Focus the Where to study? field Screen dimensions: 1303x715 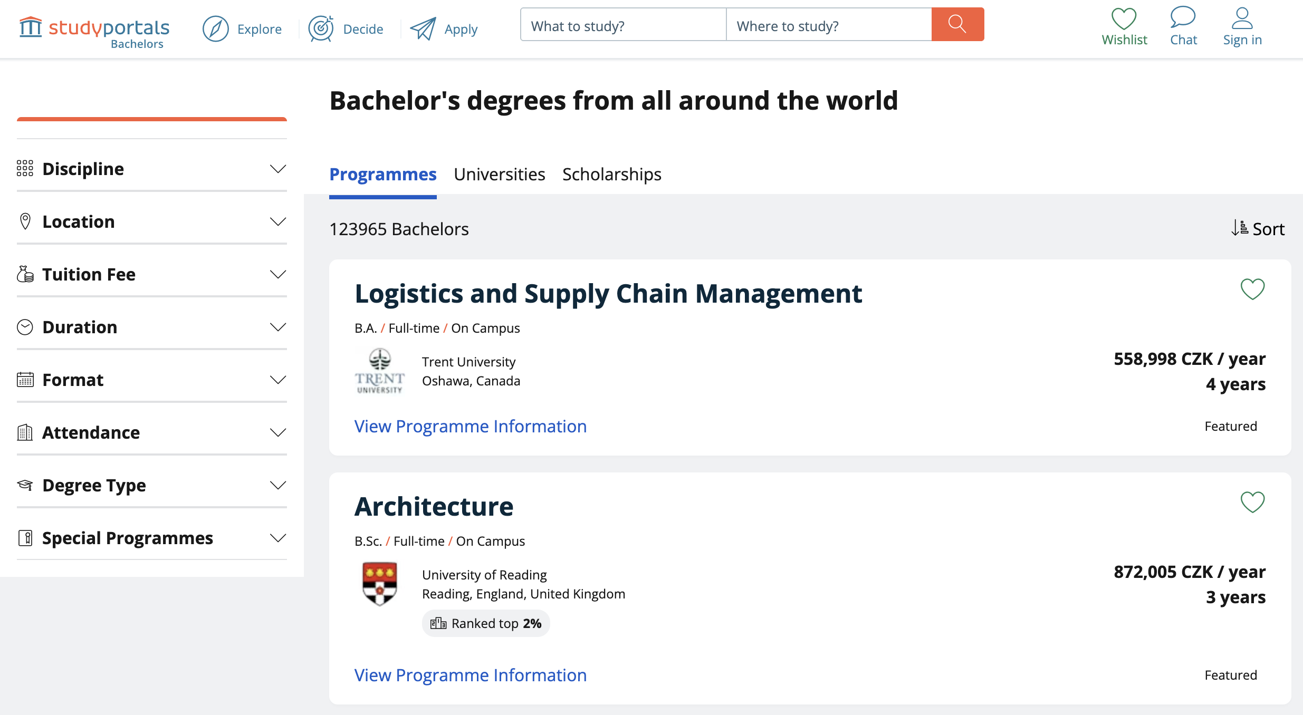(x=829, y=24)
